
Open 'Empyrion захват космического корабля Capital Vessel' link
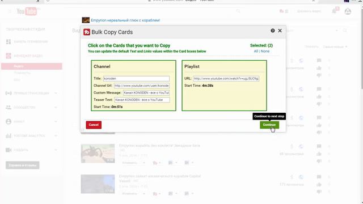coord(160,178)
